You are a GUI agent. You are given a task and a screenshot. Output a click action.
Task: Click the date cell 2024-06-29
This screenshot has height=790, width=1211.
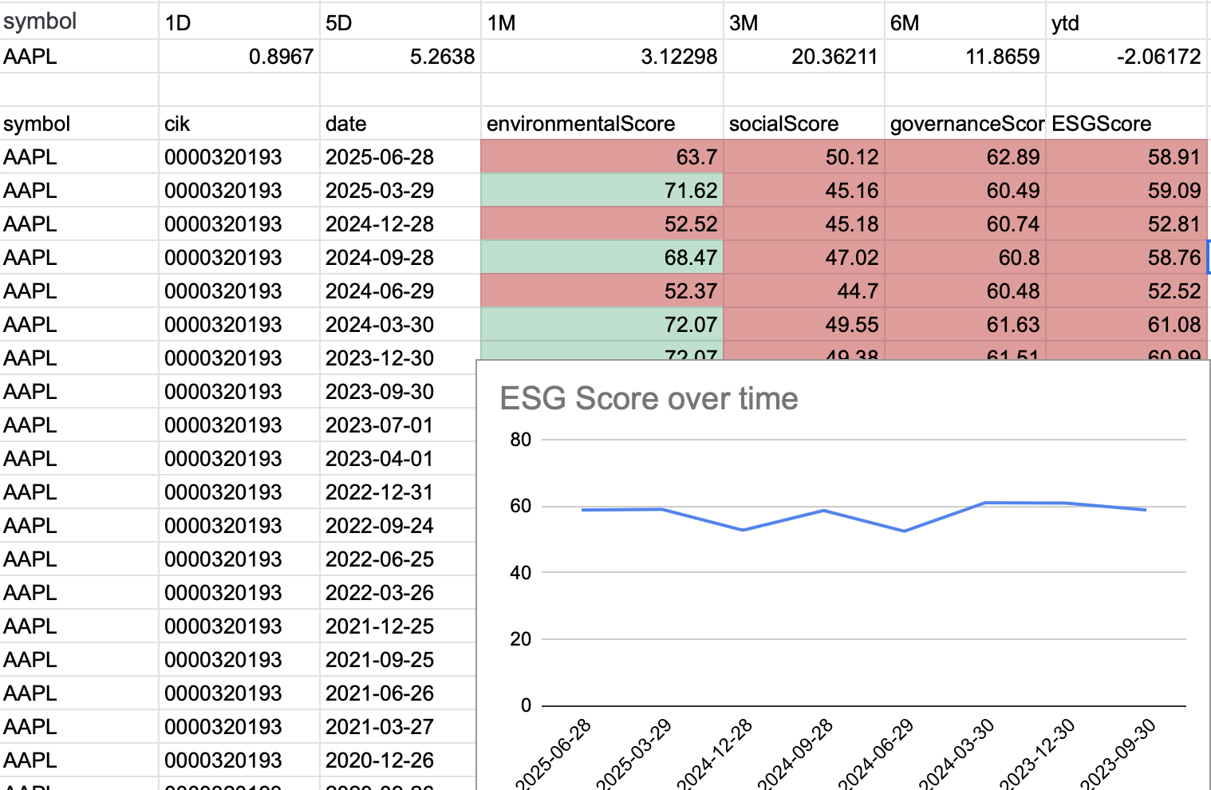(x=400, y=291)
